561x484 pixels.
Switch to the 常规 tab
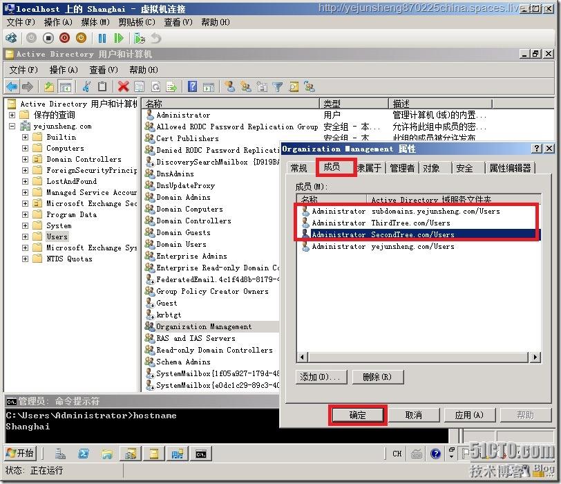[298, 168]
